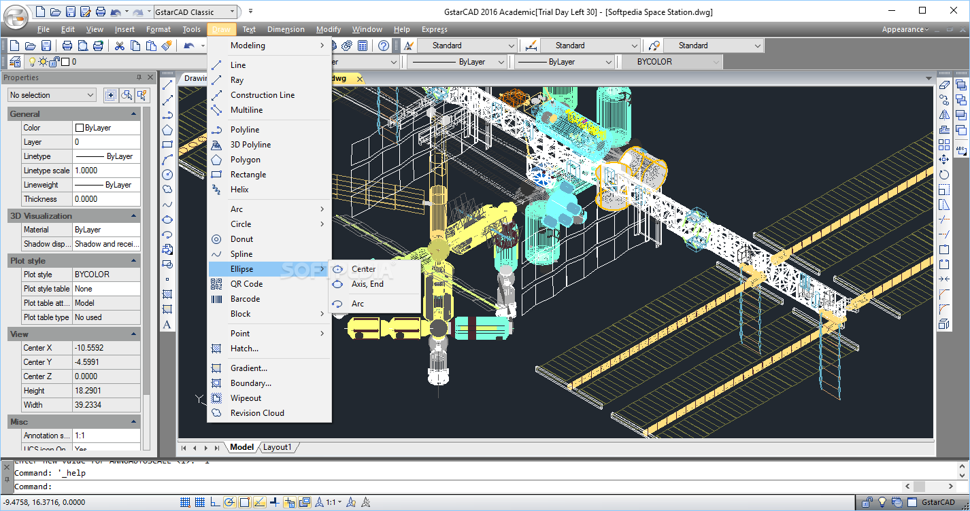The image size is (970, 511).
Task: Click the Thickness value field 0.0000
Action: click(106, 199)
